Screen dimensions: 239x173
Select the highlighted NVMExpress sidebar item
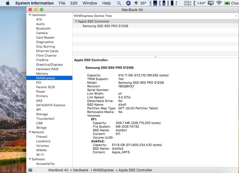tap(49, 78)
